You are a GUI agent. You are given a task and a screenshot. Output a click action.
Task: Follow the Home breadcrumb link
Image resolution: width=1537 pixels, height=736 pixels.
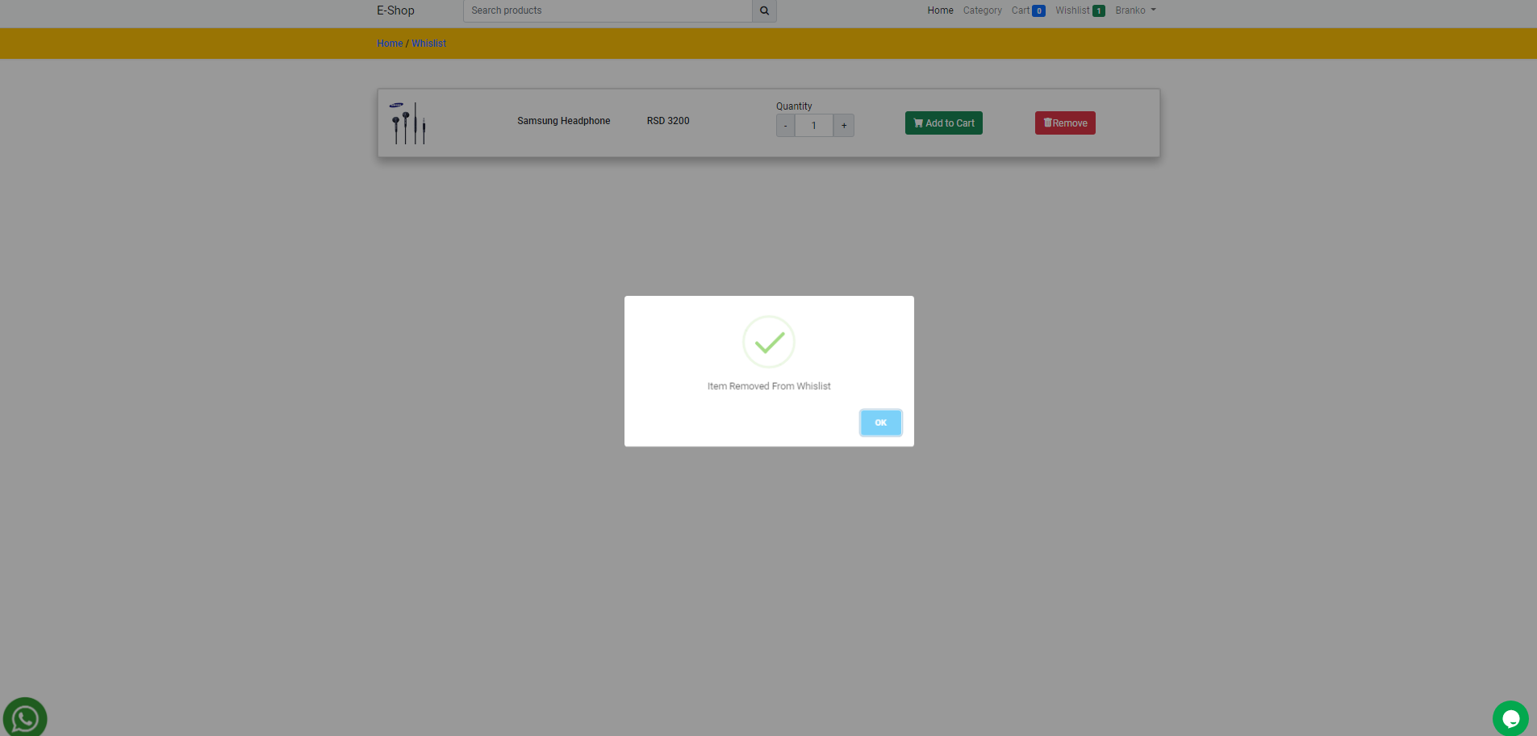tap(389, 43)
